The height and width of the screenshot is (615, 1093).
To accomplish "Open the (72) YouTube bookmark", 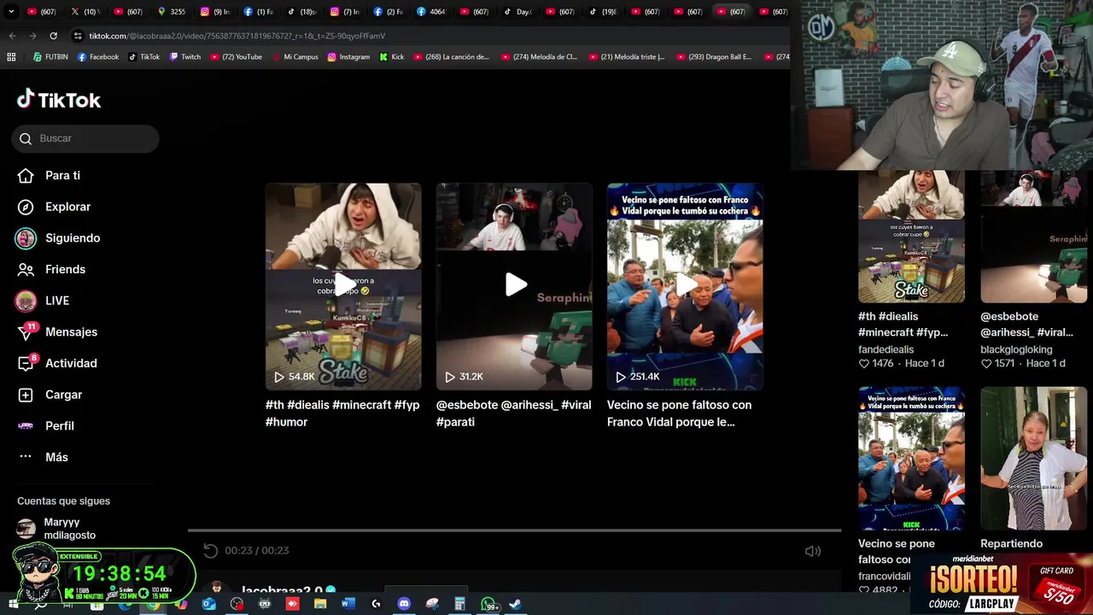I will [x=236, y=57].
